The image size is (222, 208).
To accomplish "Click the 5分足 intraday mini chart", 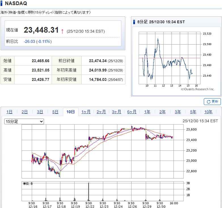I will pos(170,58).
